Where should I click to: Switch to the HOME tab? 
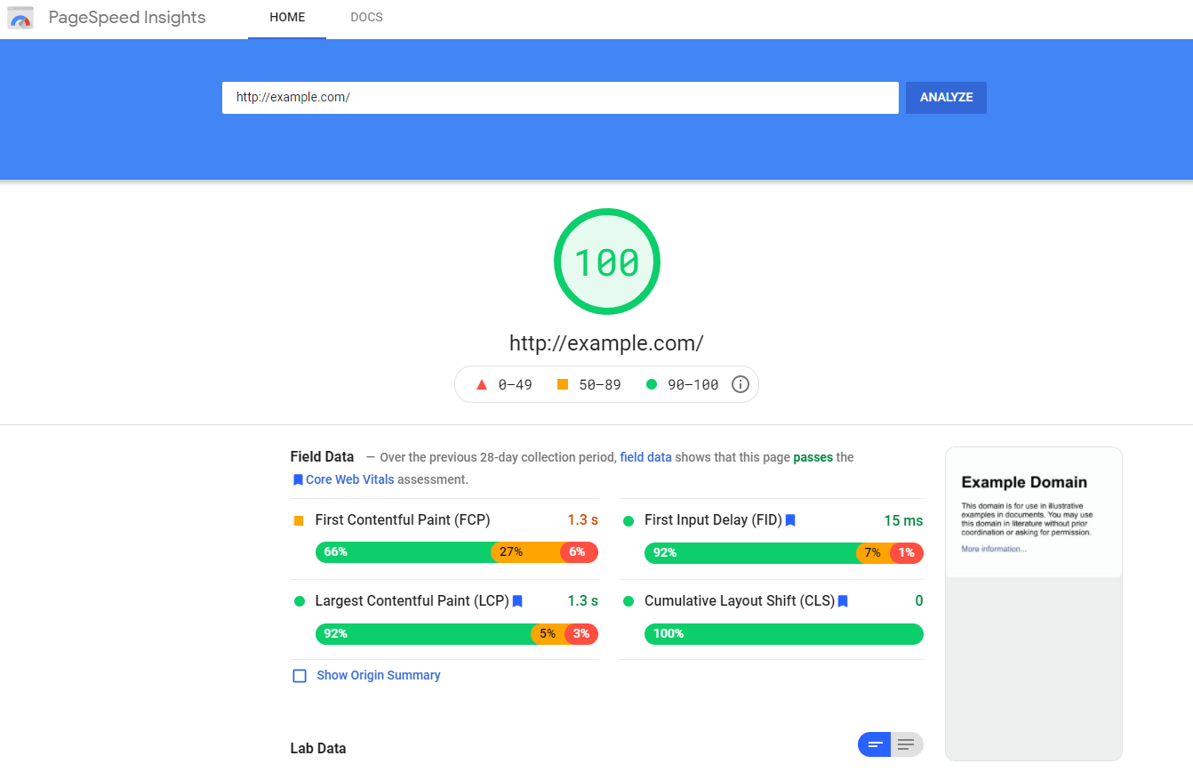[286, 17]
